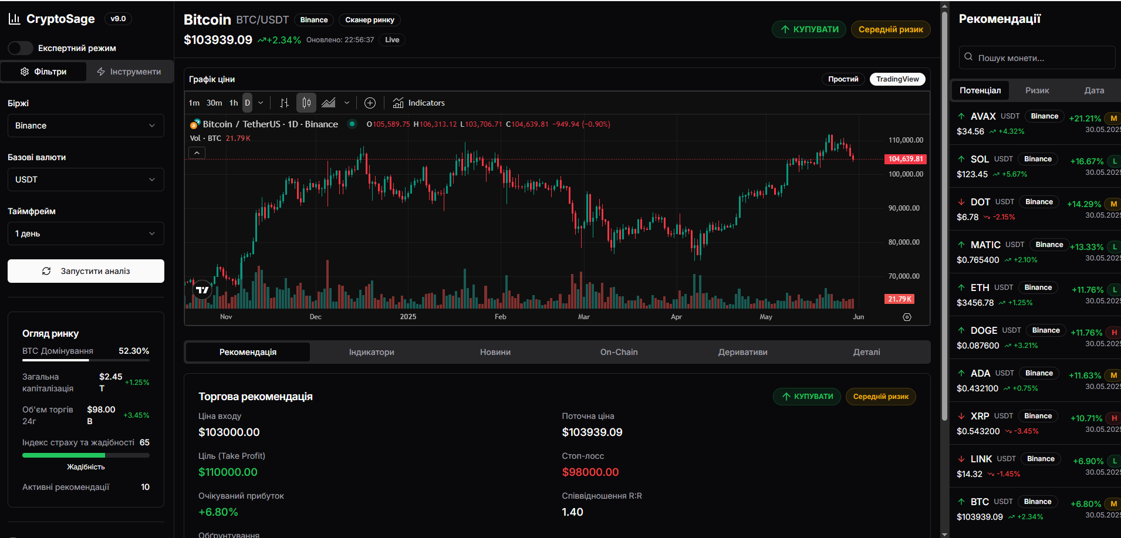Viewport: 1121px width, 538px height.
Task: Click the BTC dominance progress bar
Action: point(86,360)
